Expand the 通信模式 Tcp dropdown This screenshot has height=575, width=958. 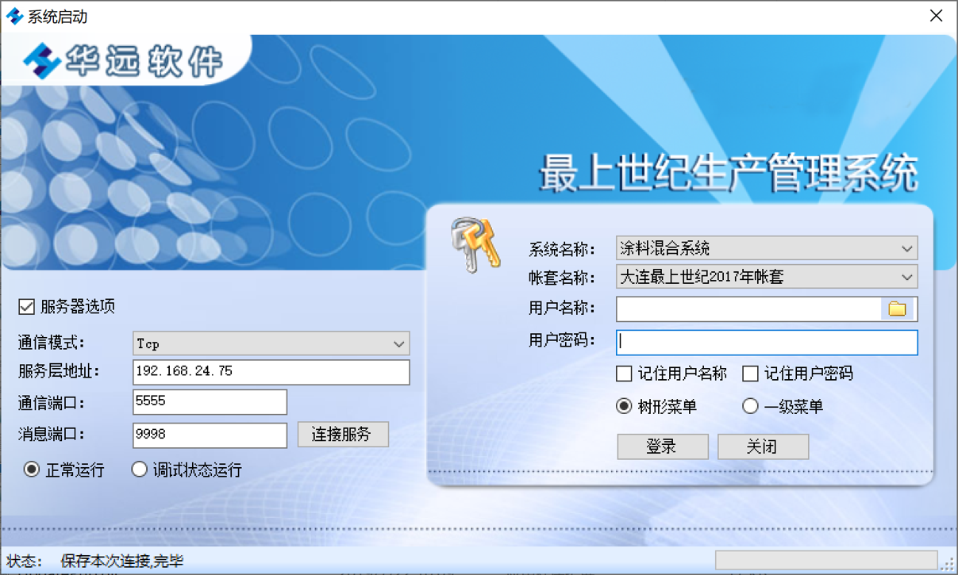point(398,344)
